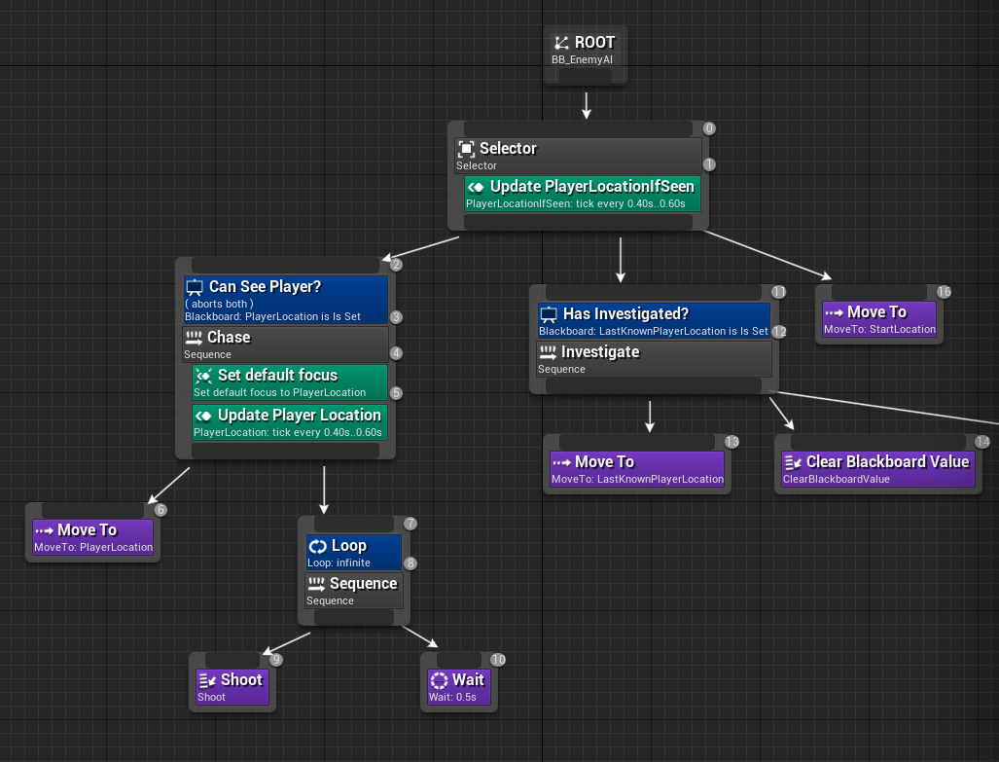999x762 pixels.
Task: Select the Has Investigated? decorator
Action: (x=654, y=320)
